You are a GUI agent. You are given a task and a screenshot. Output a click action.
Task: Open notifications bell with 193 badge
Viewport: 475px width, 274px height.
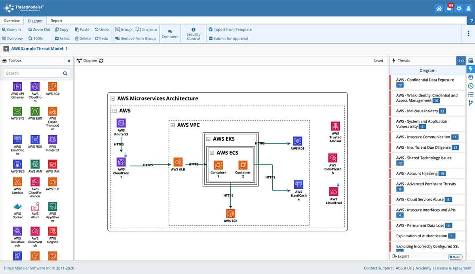point(449,8)
